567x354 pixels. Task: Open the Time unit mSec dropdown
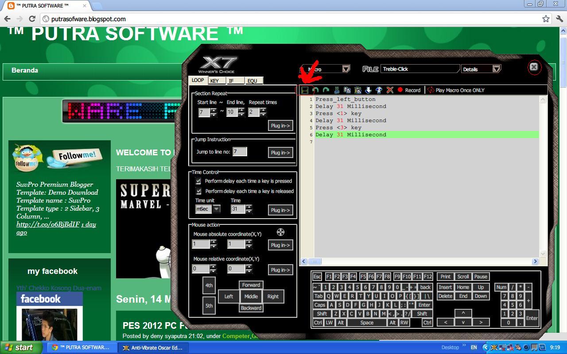pyautogui.click(x=216, y=209)
